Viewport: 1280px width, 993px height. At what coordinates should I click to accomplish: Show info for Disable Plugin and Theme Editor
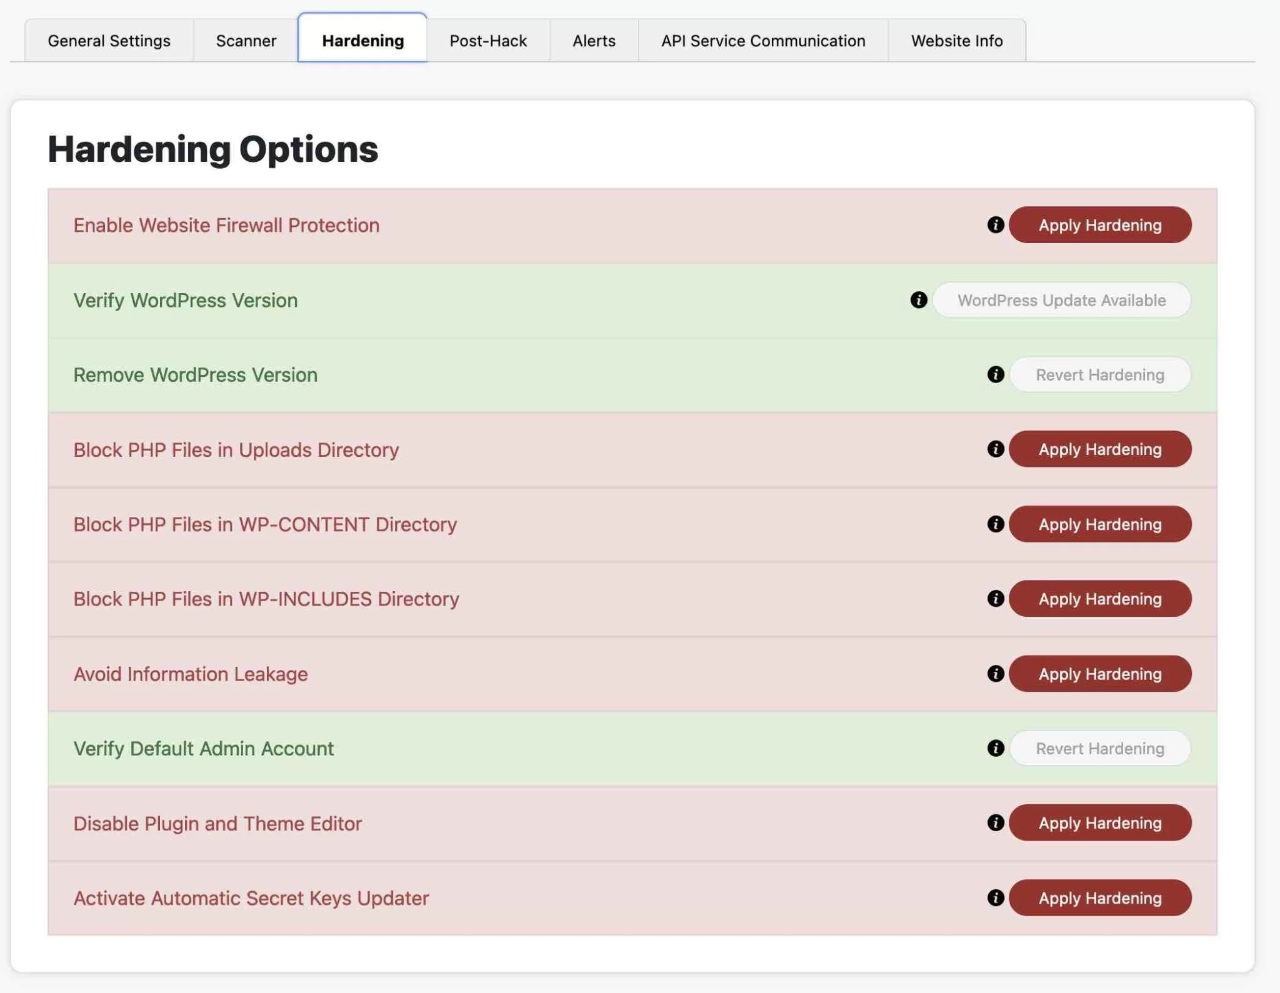995,822
